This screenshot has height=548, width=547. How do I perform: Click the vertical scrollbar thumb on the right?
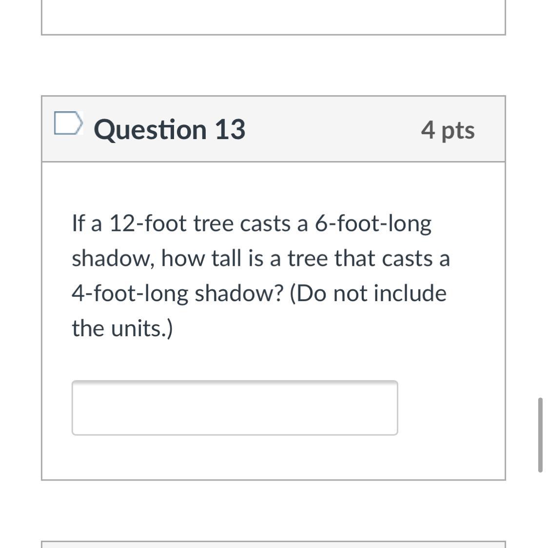point(540,435)
